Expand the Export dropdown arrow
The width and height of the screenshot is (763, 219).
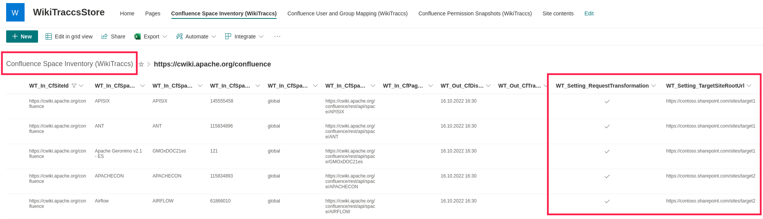pyautogui.click(x=165, y=36)
